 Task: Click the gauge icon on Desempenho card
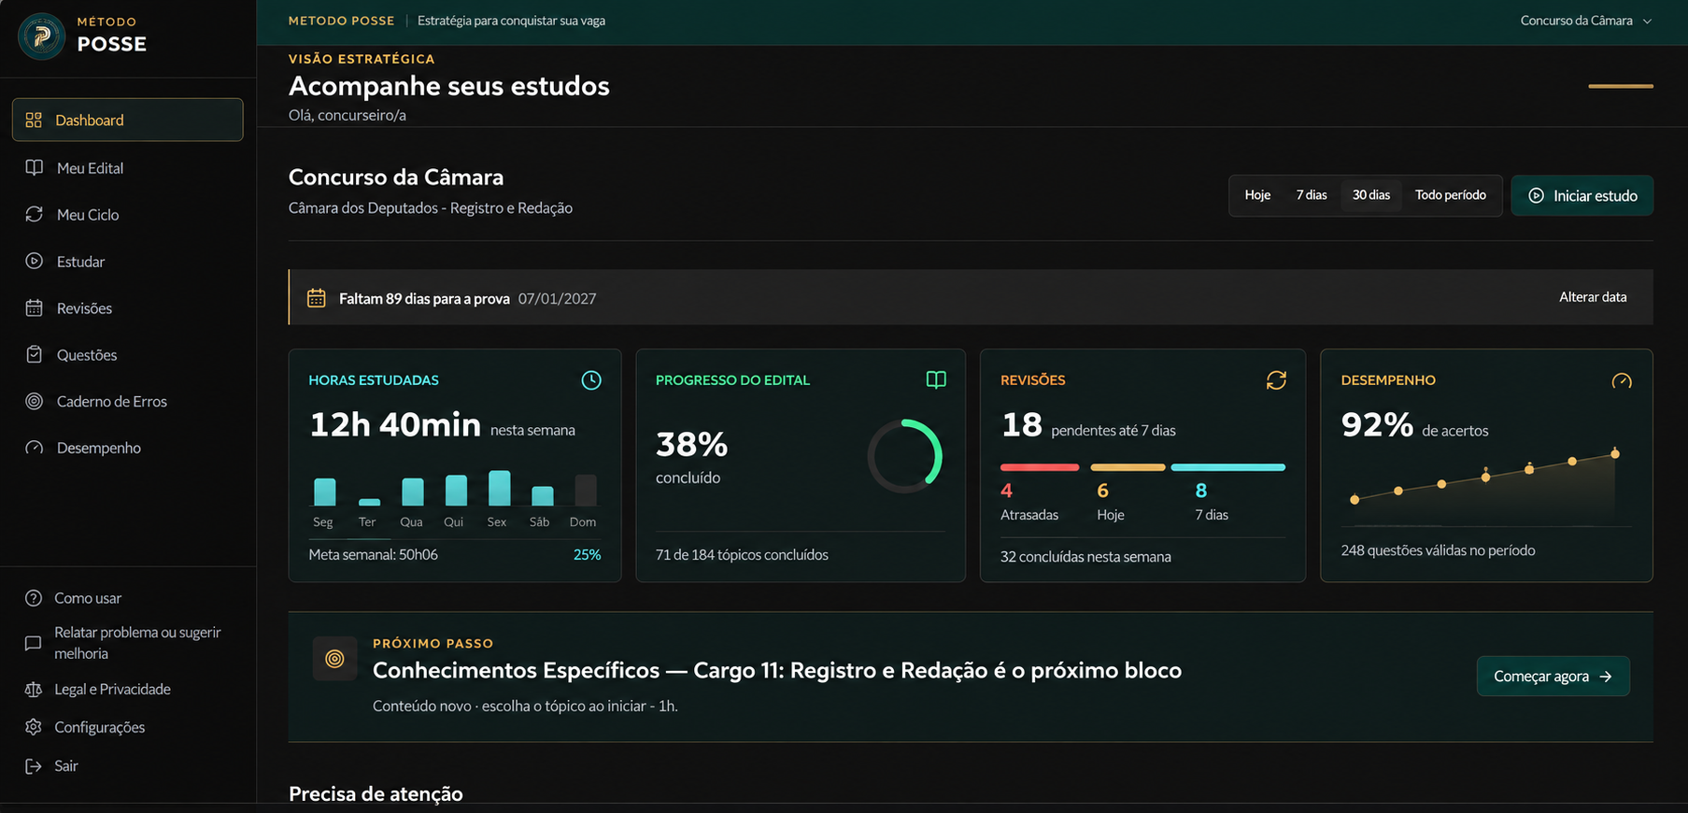1622,380
